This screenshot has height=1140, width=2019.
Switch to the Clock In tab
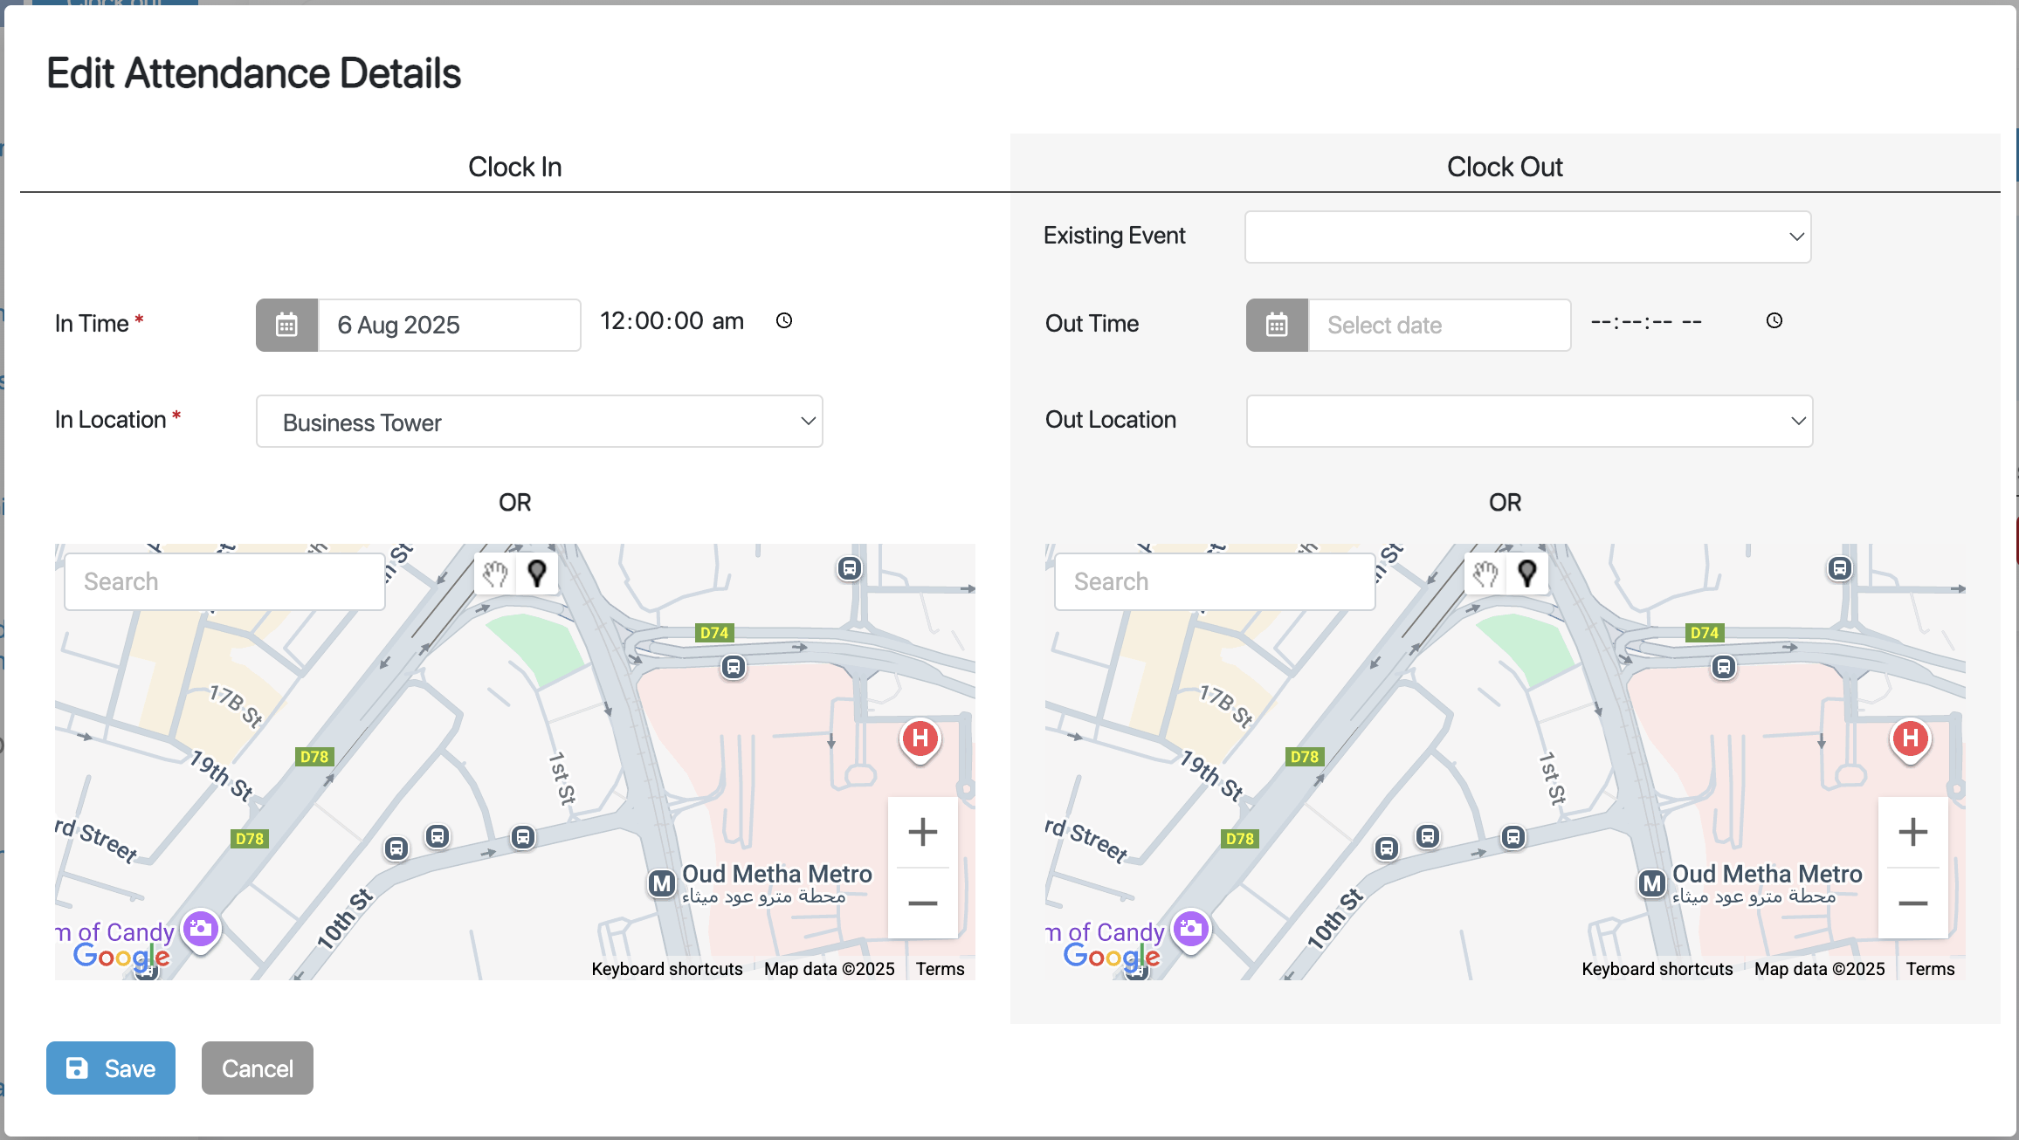point(514,166)
